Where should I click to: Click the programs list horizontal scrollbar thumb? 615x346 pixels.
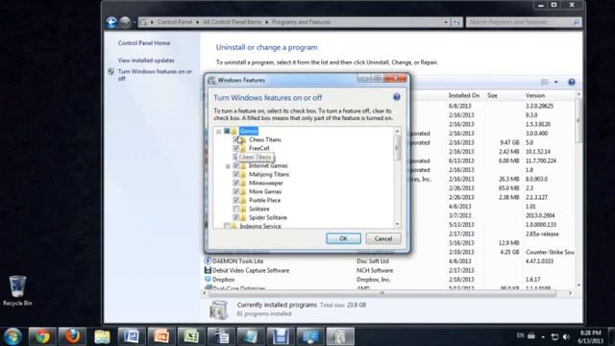[x=382, y=293]
